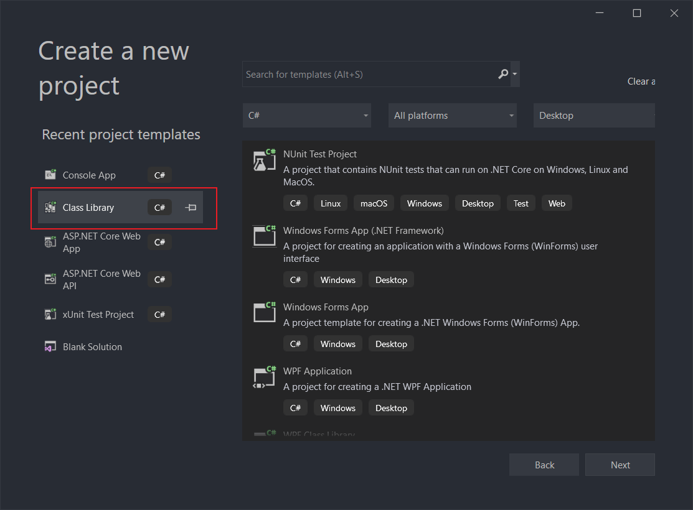The image size is (693, 510).
Task: Open the Desktop project type dropdown
Action: 593,115
